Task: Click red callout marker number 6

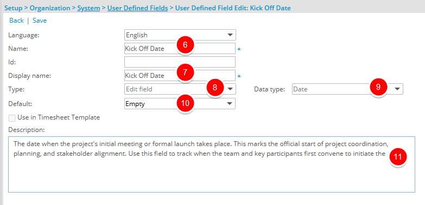Action: (185, 45)
